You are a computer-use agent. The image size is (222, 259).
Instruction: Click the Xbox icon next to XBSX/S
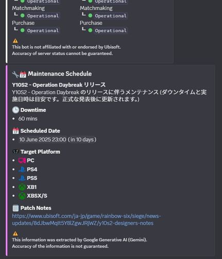click(22, 196)
